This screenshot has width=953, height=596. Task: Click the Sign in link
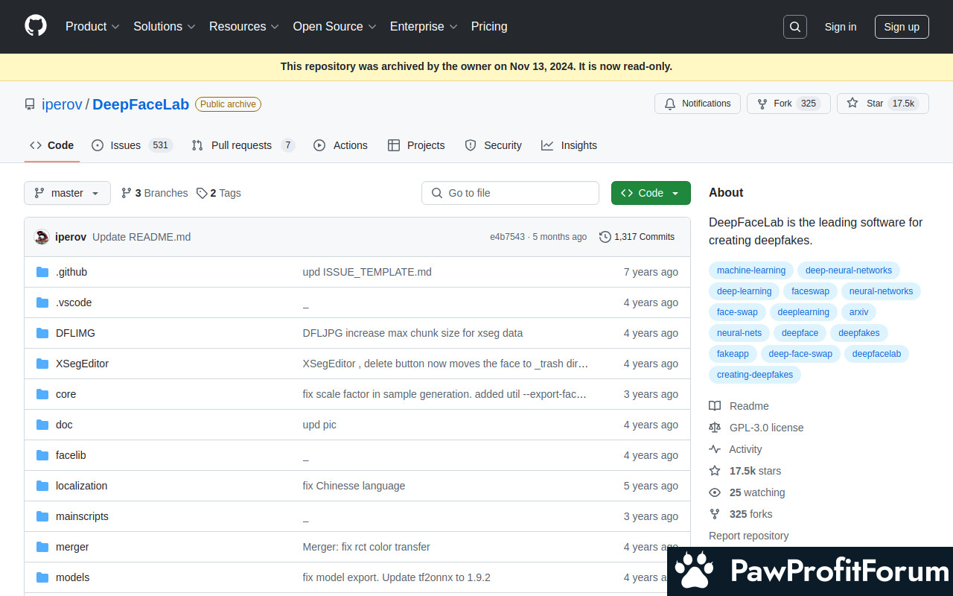point(841,27)
